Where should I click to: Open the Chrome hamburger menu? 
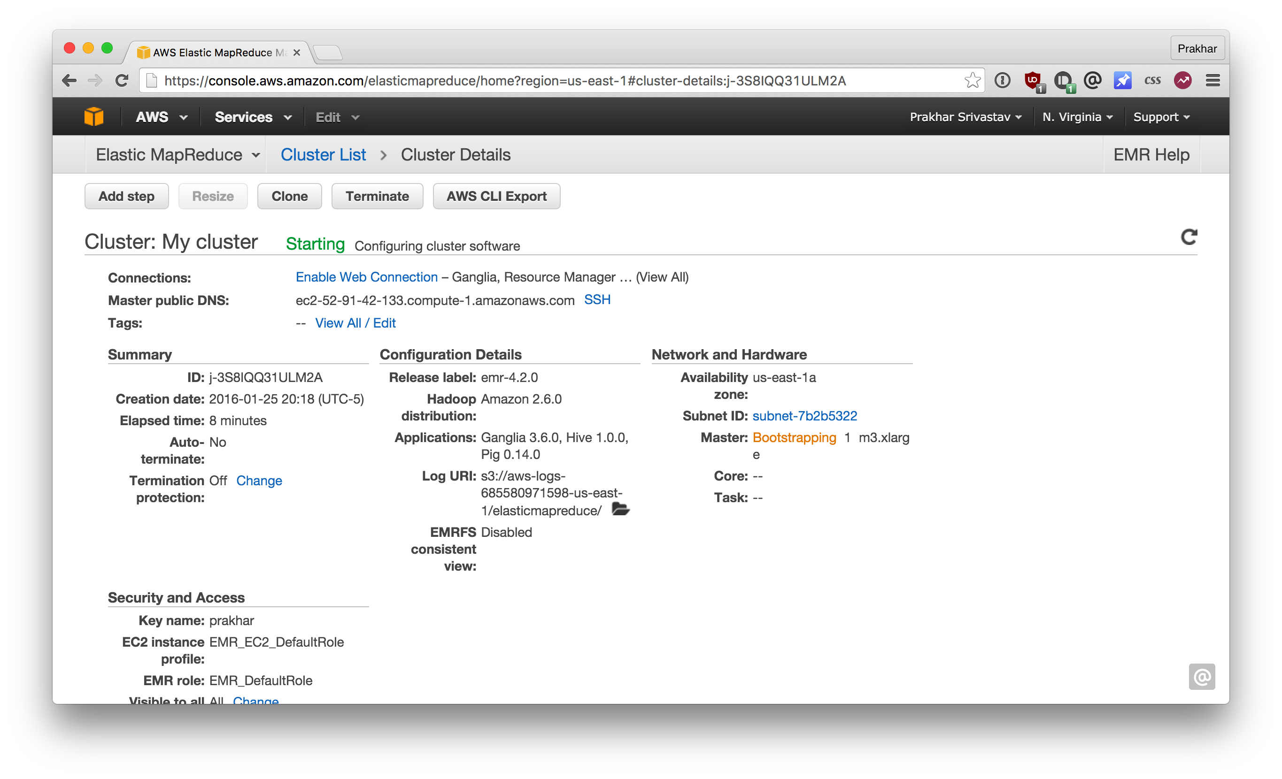point(1212,81)
